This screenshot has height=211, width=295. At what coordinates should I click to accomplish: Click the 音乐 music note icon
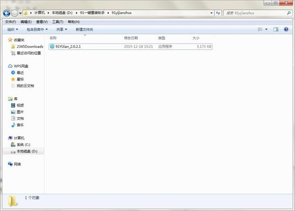pyautogui.click(x=13, y=125)
